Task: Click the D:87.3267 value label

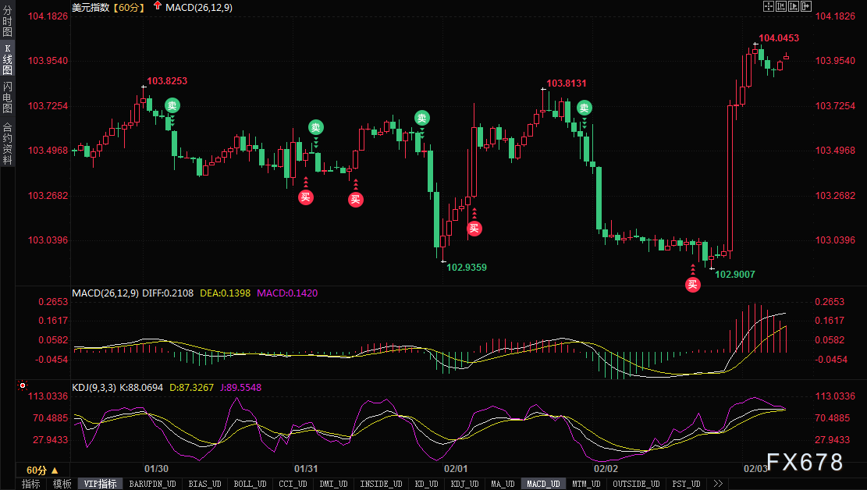Action: [191, 388]
